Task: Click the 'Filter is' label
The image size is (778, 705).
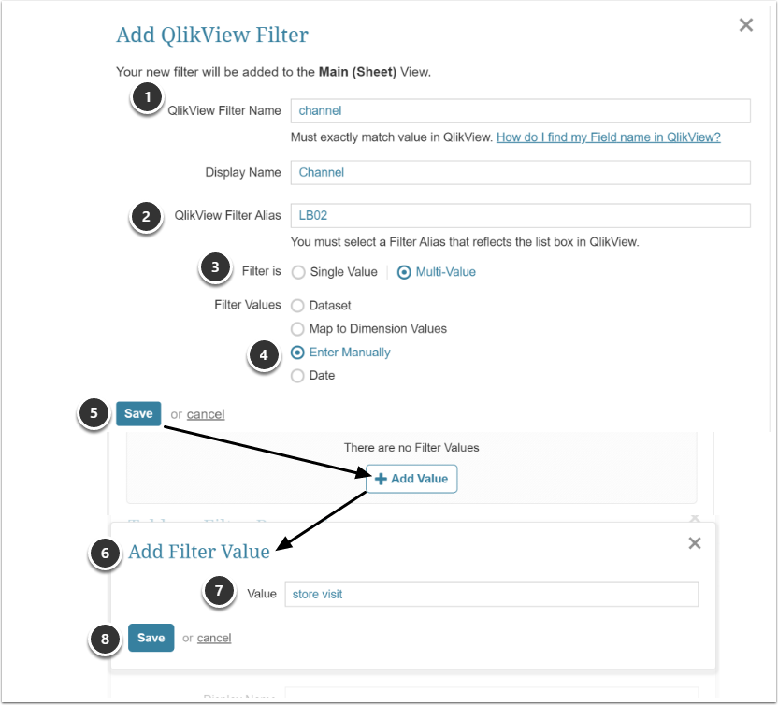Action: coord(262,271)
